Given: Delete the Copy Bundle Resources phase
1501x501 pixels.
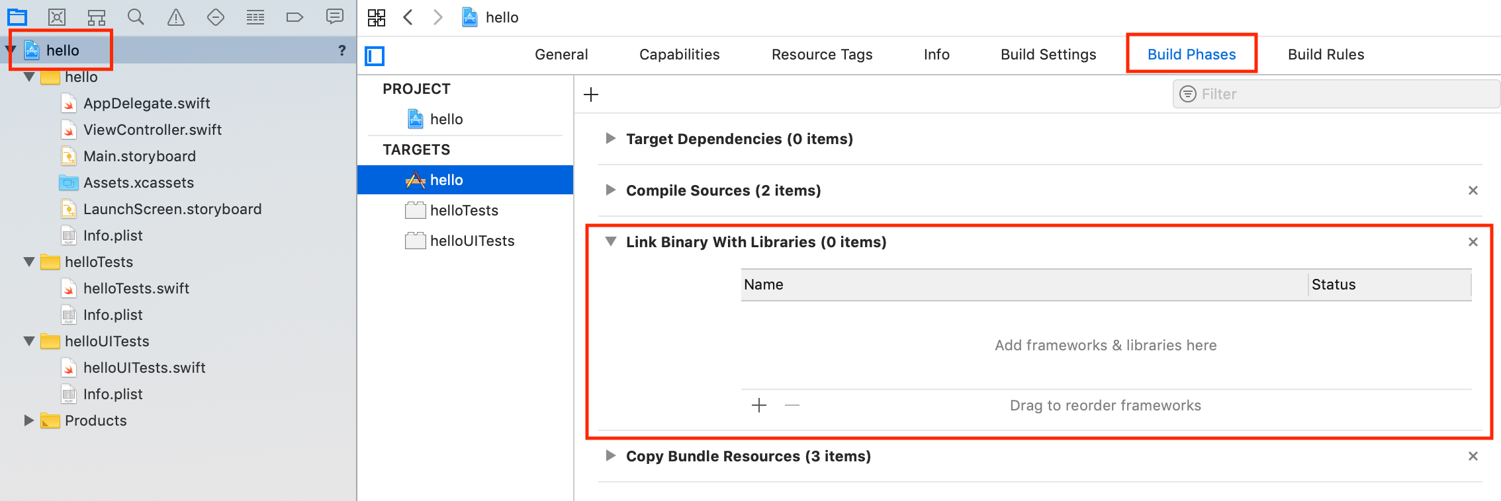Looking at the screenshot, I should click(1473, 456).
